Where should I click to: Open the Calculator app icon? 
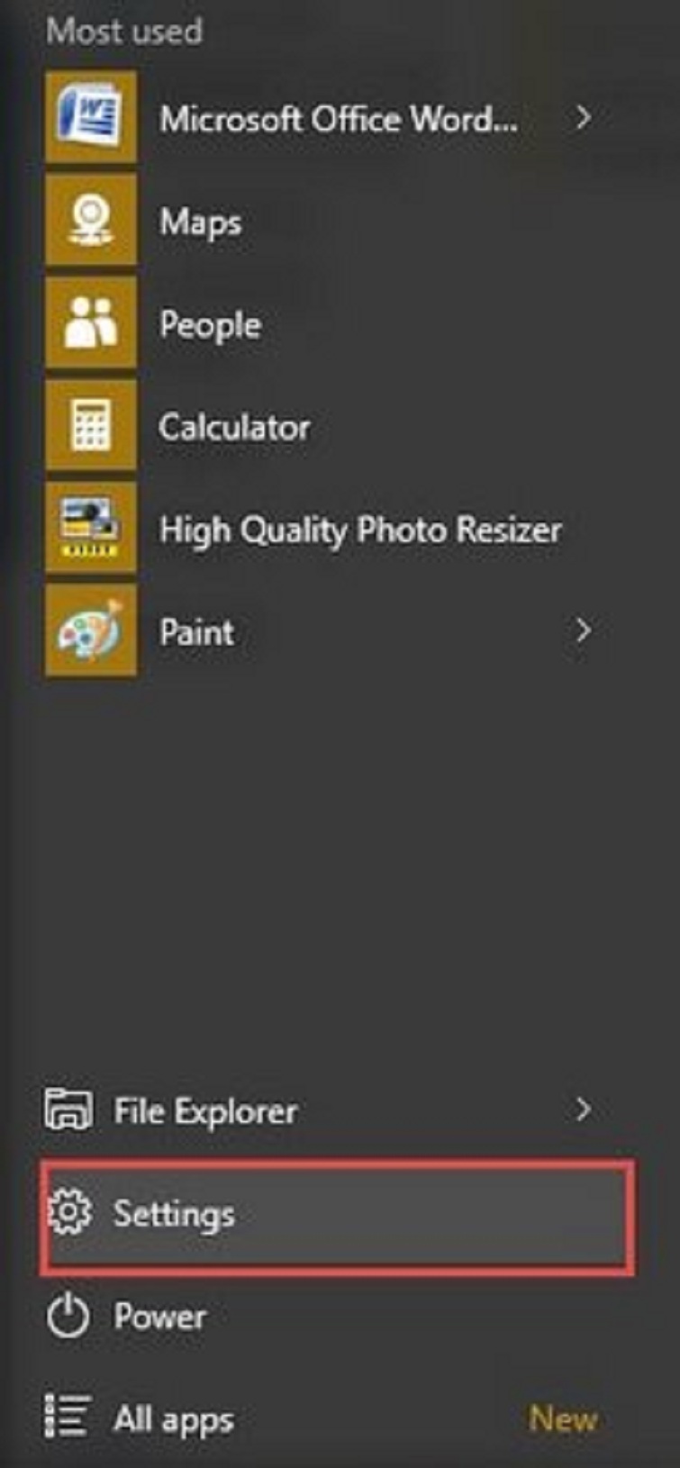click(91, 426)
